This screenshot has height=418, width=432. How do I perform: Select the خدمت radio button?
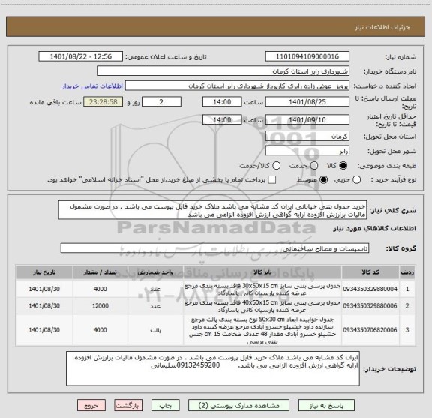314,166
